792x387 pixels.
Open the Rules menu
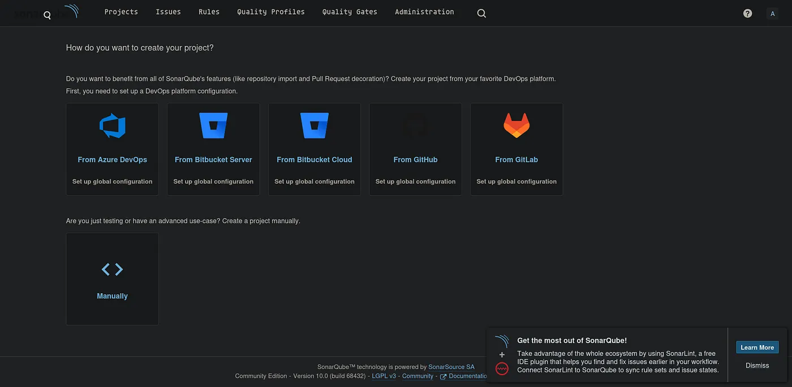pyautogui.click(x=209, y=12)
